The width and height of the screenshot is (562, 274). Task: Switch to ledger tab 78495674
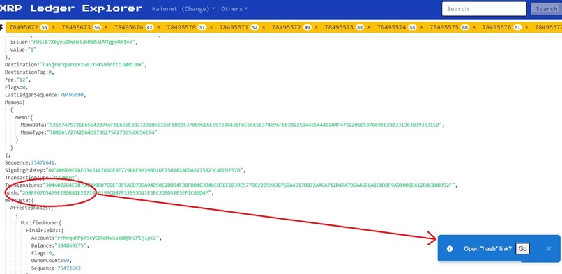point(129,27)
